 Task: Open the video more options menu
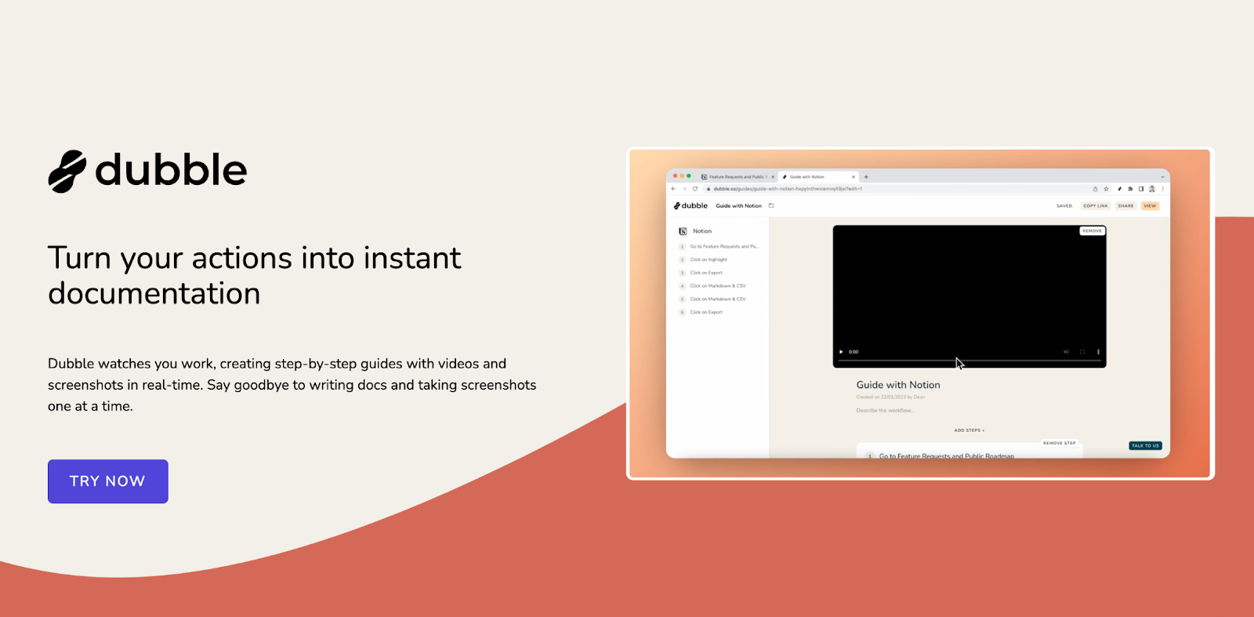(x=1098, y=352)
